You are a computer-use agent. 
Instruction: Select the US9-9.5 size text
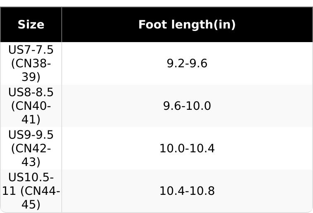click(x=31, y=135)
